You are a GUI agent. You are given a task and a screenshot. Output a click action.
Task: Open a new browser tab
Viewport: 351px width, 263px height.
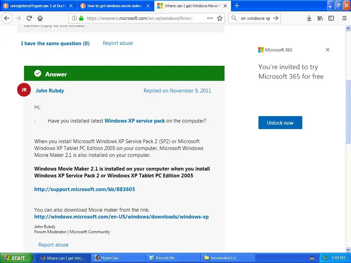tap(237, 5)
